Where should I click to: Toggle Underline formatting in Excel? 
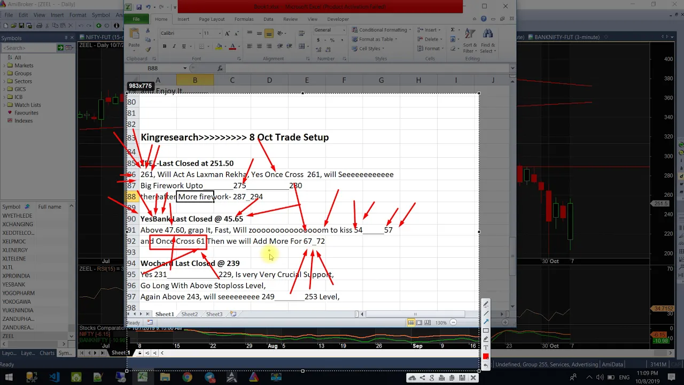tap(184, 46)
